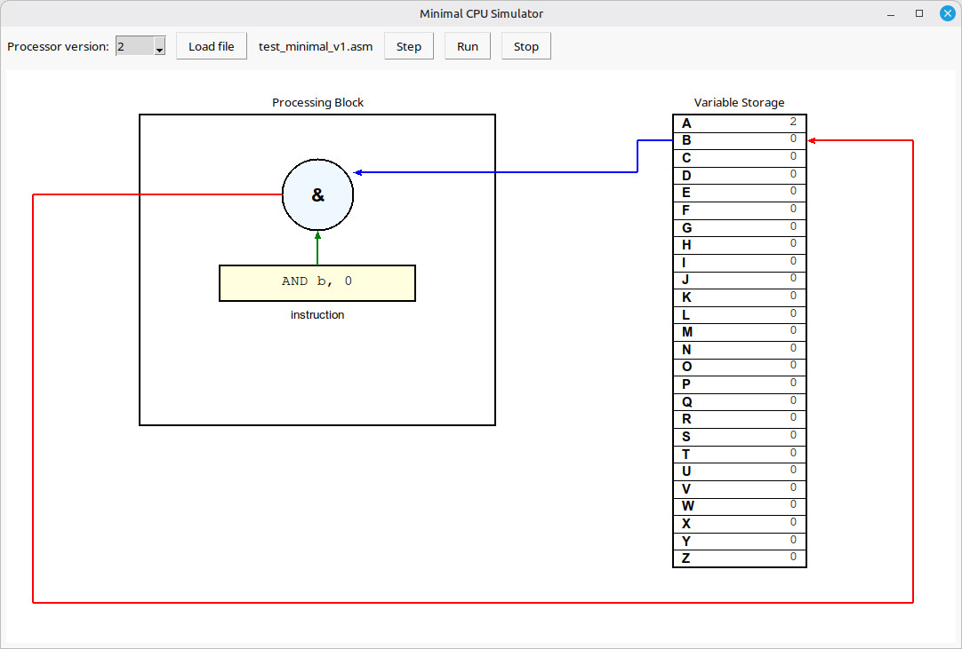Select variable C row in storage

pyautogui.click(x=740, y=158)
